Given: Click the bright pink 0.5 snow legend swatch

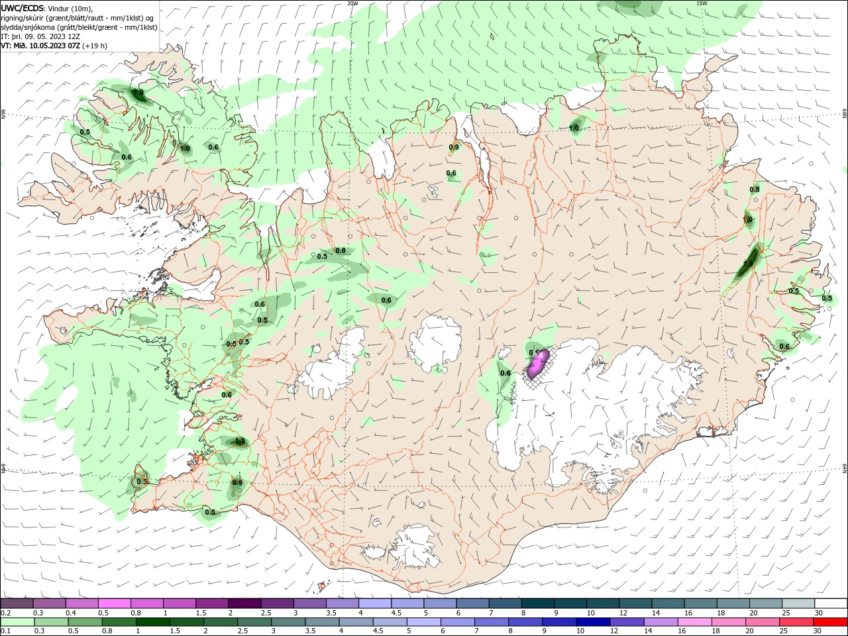Looking at the screenshot, I should click(x=114, y=603).
